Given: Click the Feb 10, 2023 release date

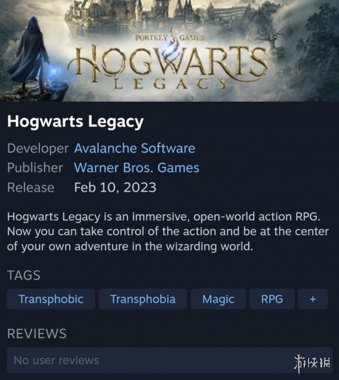Looking at the screenshot, I should (x=115, y=187).
